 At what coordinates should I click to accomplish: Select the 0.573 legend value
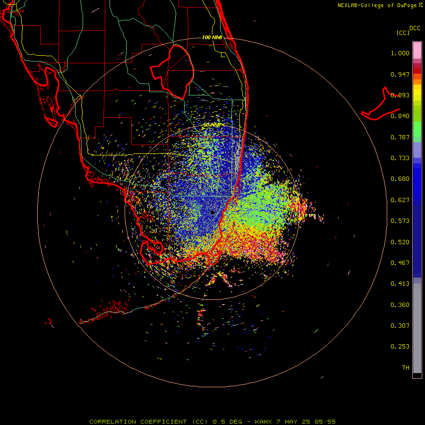tap(400, 221)
